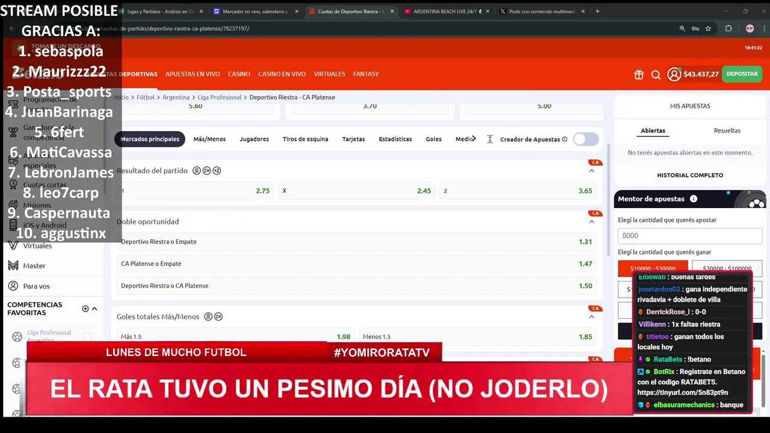
Task: Open the Casino menu item
Action: pyautogui.click(x=239, y=74)
